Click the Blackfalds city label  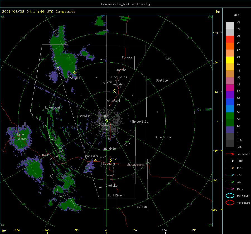119,77
